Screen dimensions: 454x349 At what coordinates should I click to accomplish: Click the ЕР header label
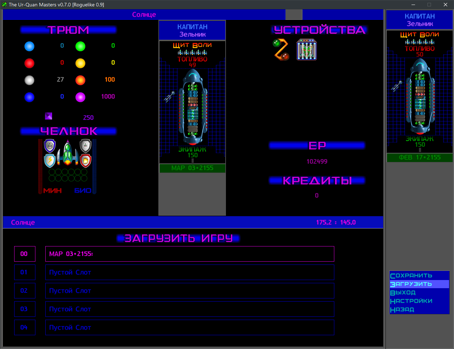coord(317,145)
